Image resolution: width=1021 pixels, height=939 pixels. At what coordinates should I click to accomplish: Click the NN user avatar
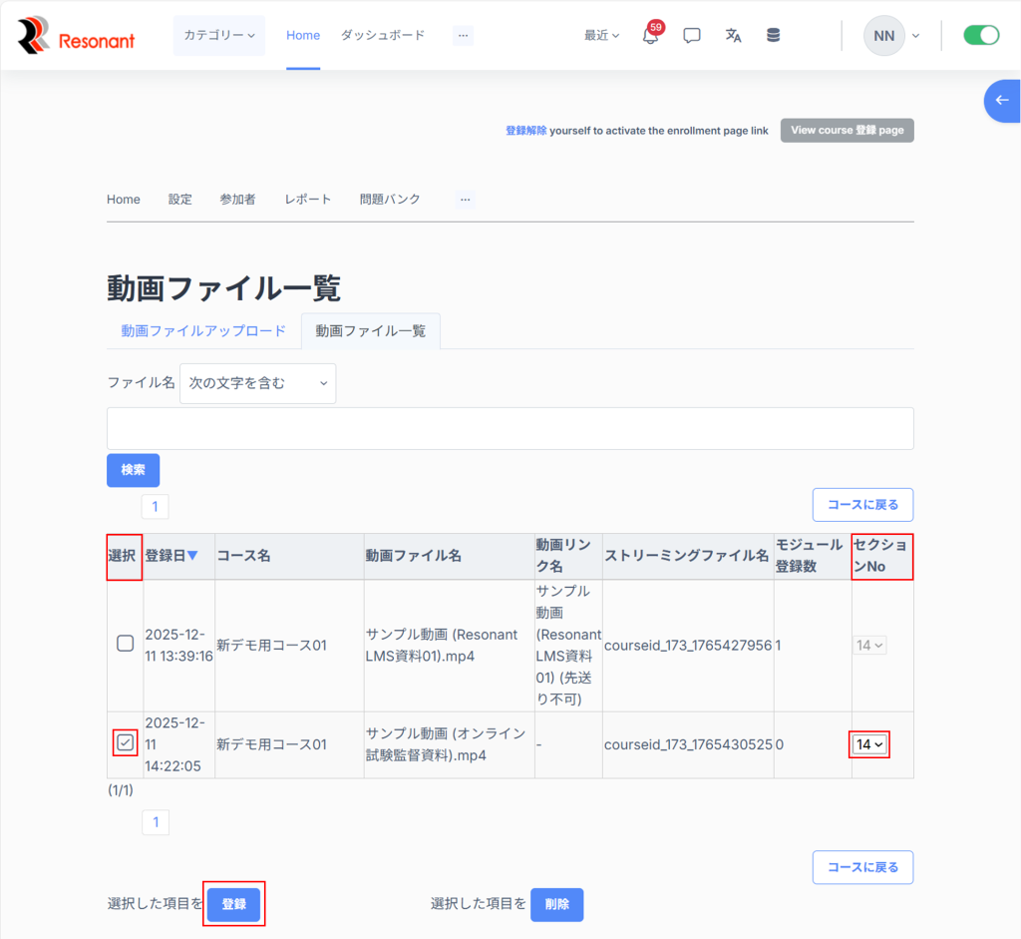coord(883,36)
